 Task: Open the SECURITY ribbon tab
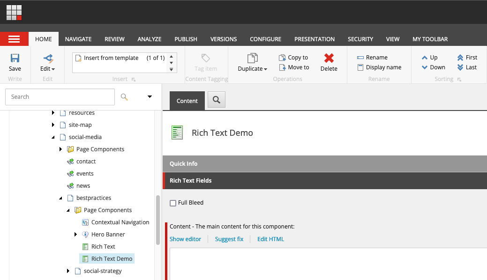click(x=360, y=39)
